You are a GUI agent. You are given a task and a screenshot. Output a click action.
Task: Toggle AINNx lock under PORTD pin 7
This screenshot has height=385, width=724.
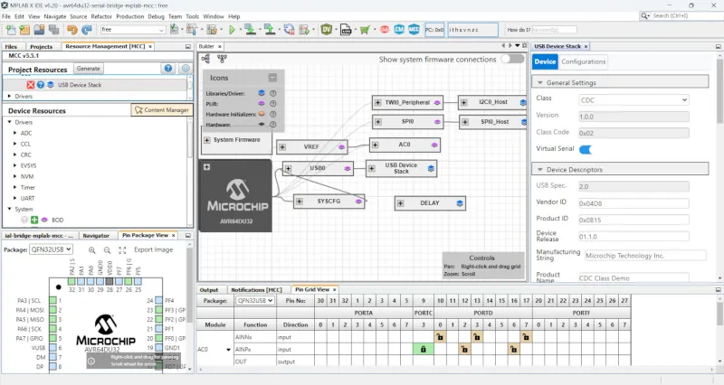tap(526, 337)
